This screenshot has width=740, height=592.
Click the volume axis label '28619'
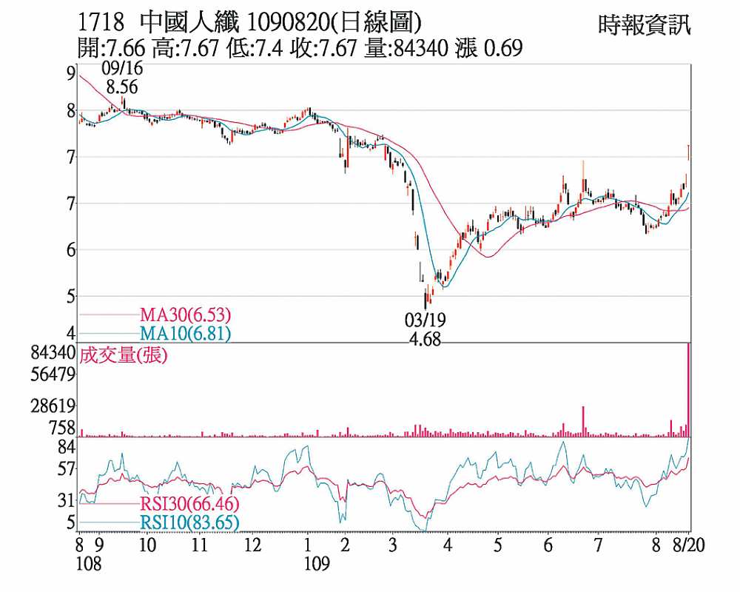tap(53, 406)
